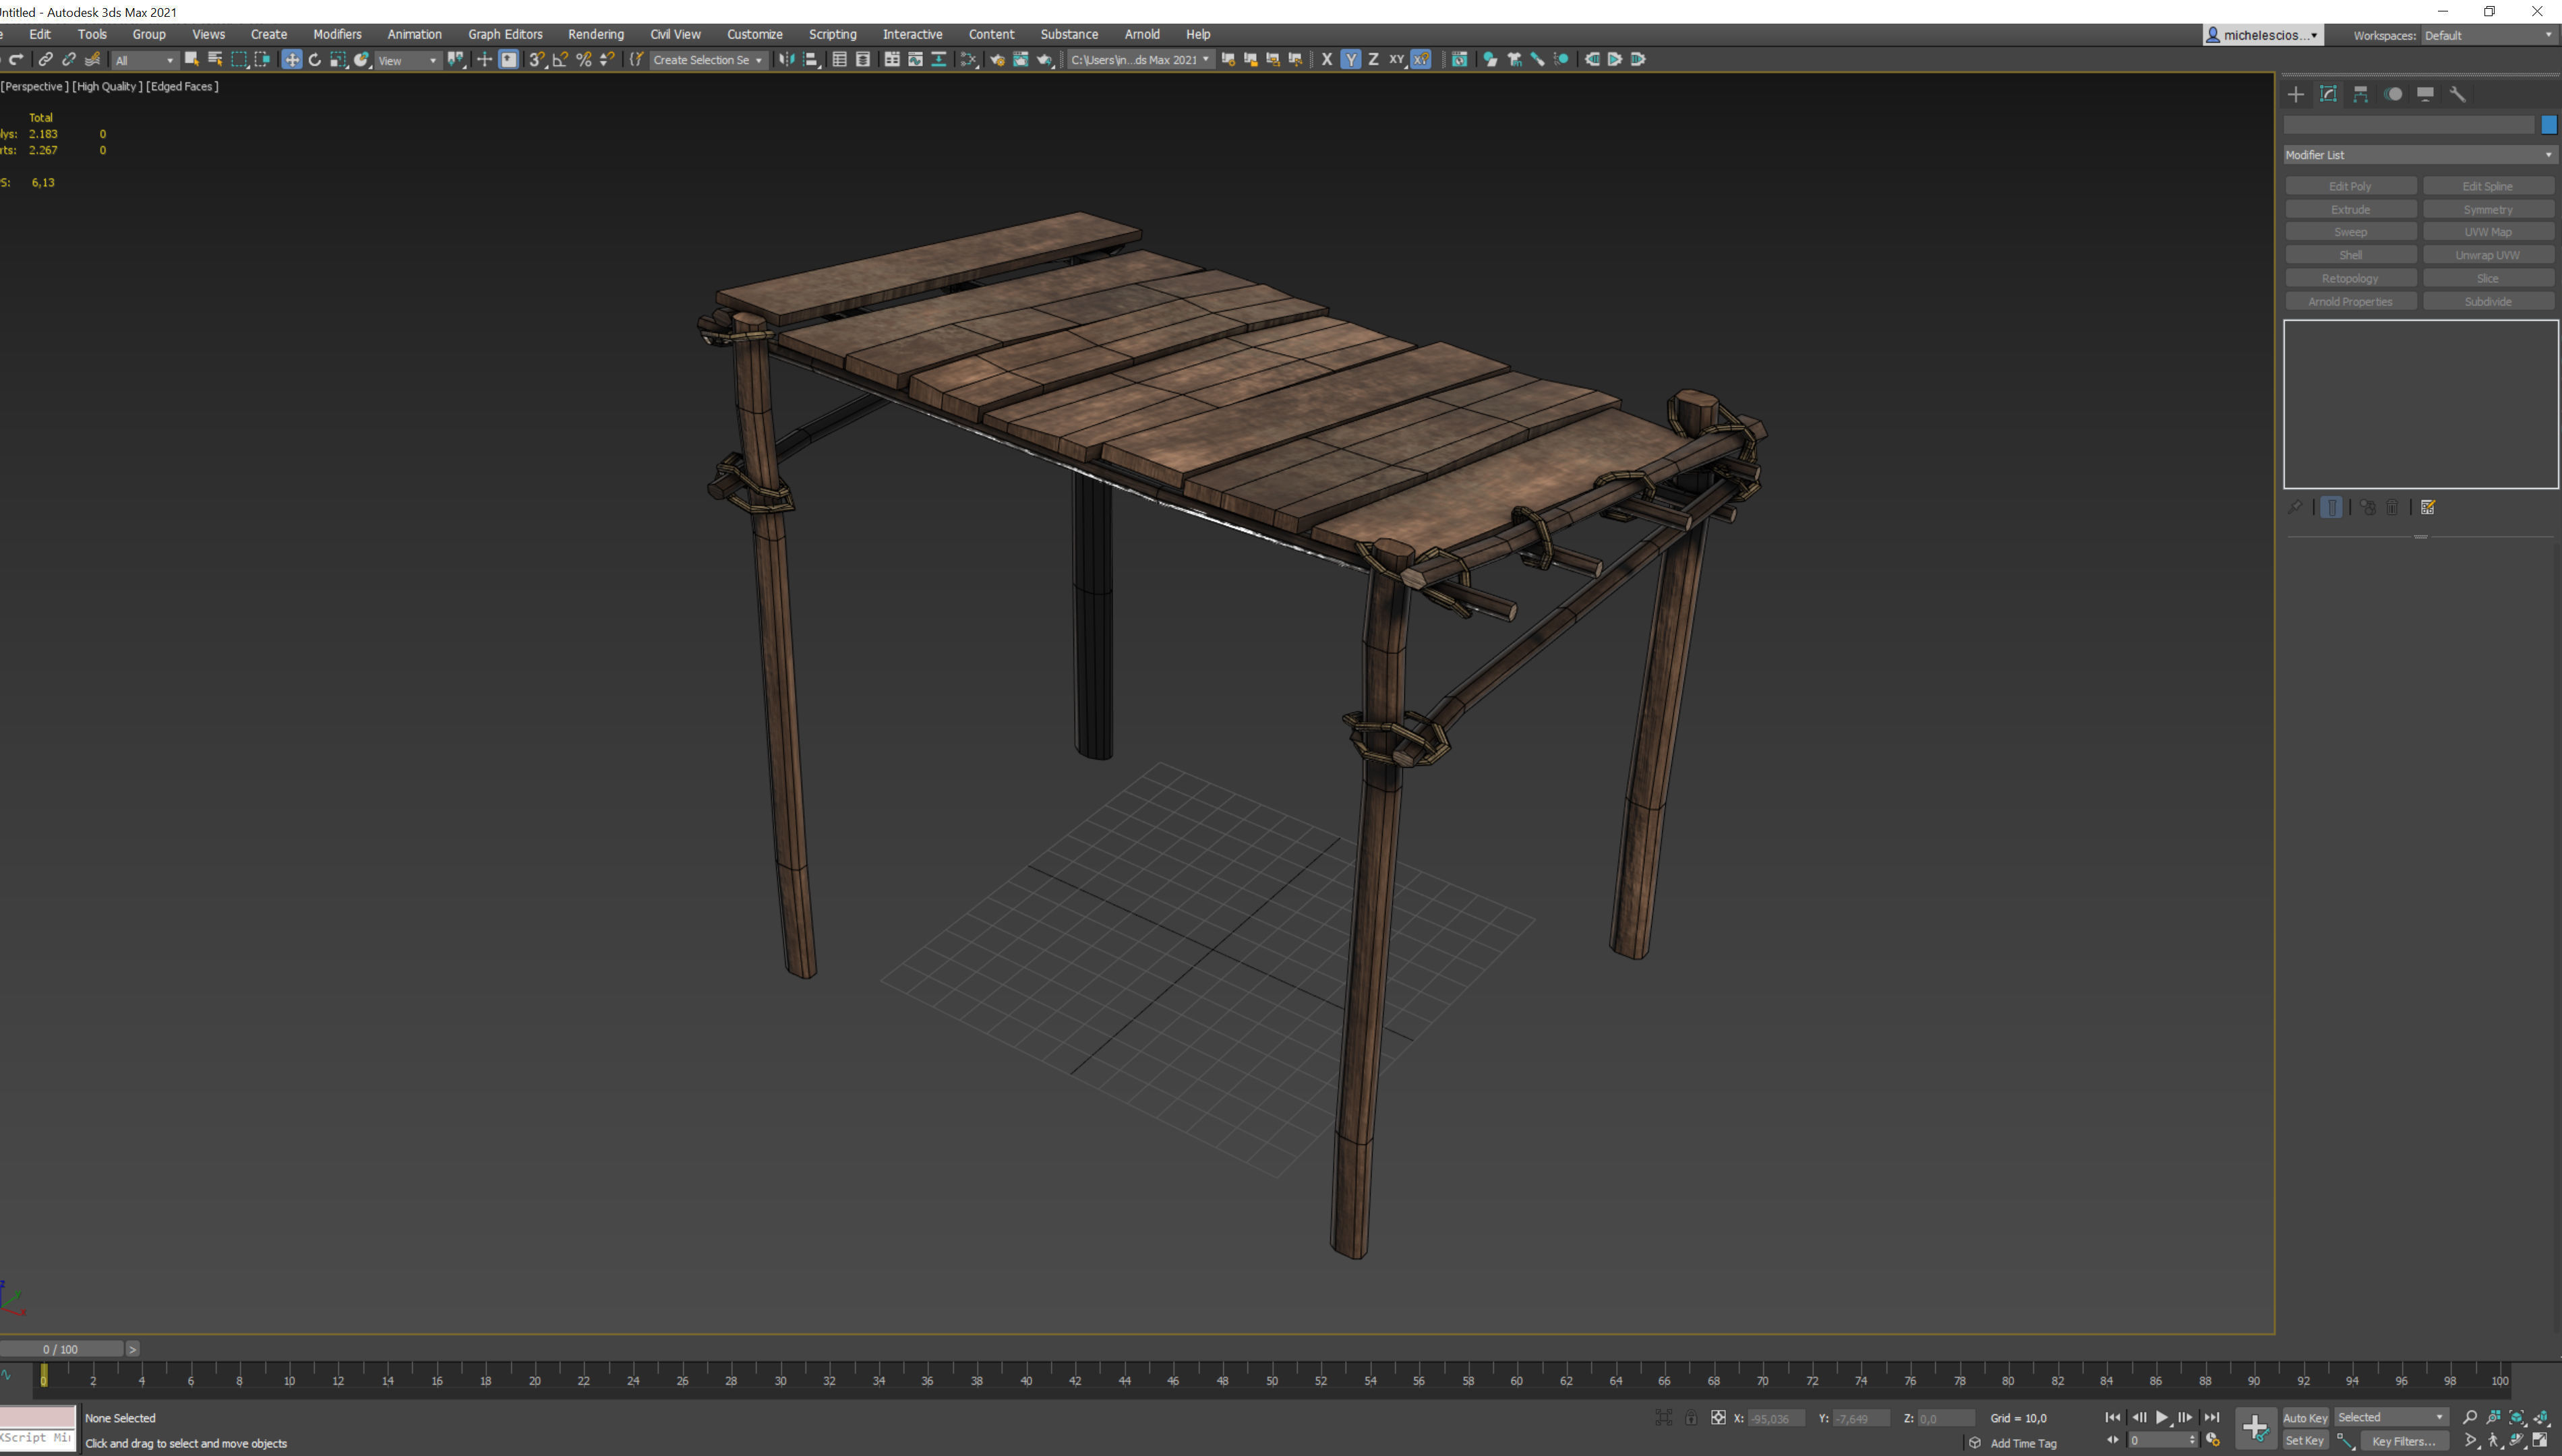Image resolution: width=2562 pixels, height=1456 pixels.
Task: Open the Utilities wrench panel tab
Action: coord(2458,94)
